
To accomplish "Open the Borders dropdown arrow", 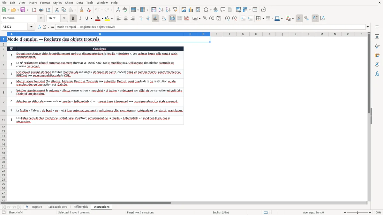I will click(263, 18).
